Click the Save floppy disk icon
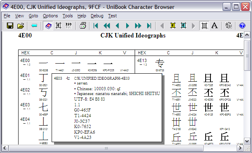This screenshot has width=252, height=153. click(10, 26)
